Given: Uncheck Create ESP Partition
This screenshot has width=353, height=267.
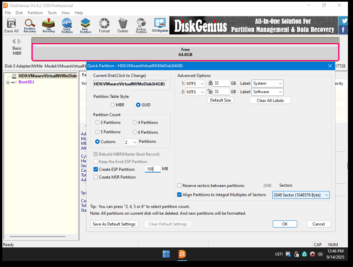Looking at the screenshot, I should [x=96, y=169].
